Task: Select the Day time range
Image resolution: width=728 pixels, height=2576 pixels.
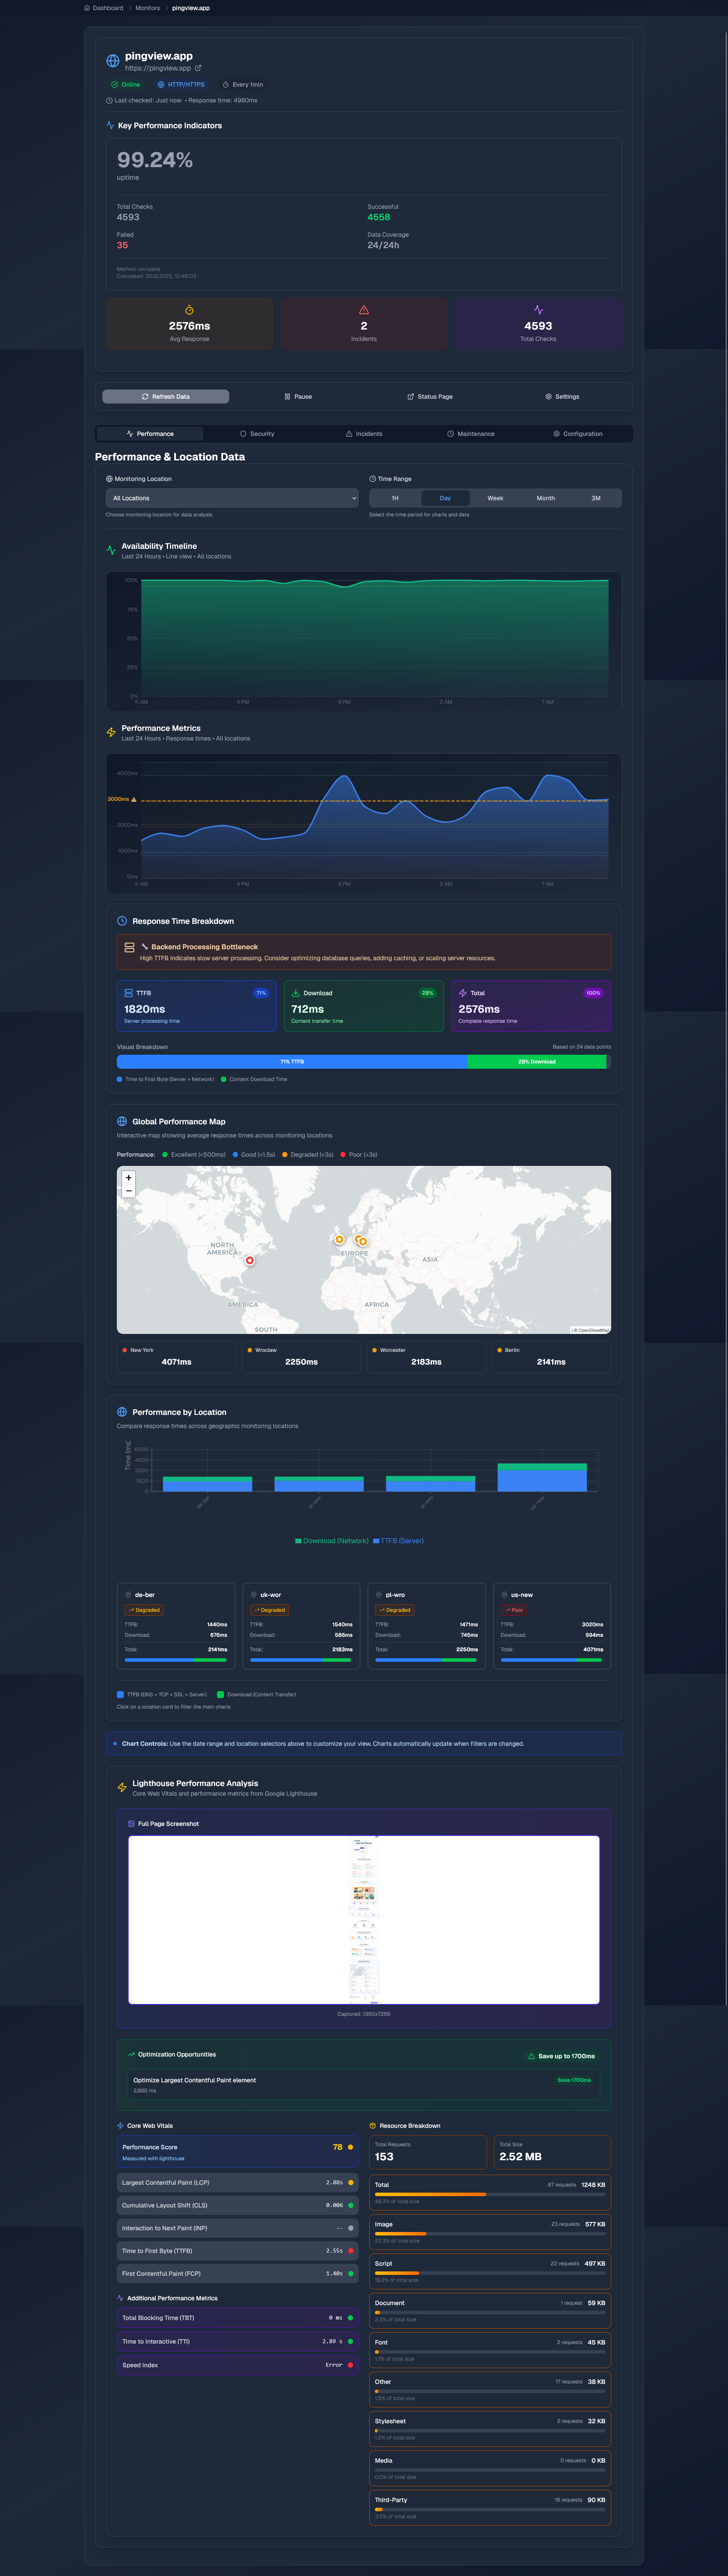Action: tap(445, 498)
